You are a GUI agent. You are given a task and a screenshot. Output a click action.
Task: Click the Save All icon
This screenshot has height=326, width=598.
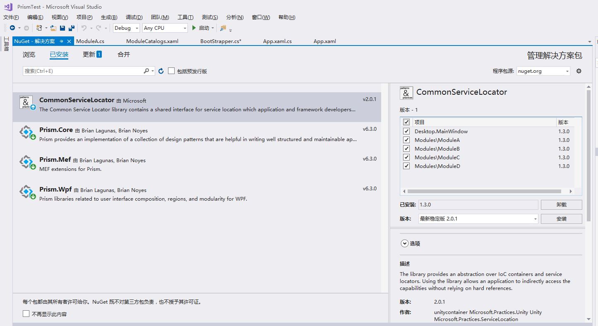[x=72, y=28]
